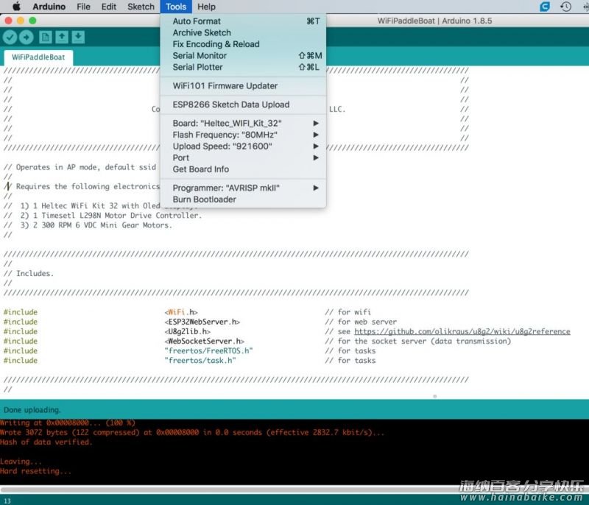This screenshot has width=589, height=505.
Task: Click the "Operates in AP mode" comment
Action: click(80, 167)
